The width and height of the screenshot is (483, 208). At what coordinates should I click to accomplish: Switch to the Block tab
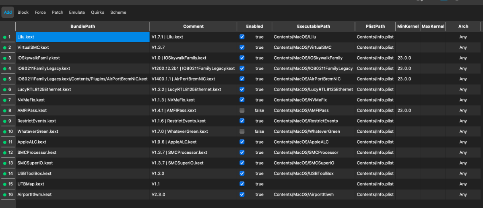point(23,12)
